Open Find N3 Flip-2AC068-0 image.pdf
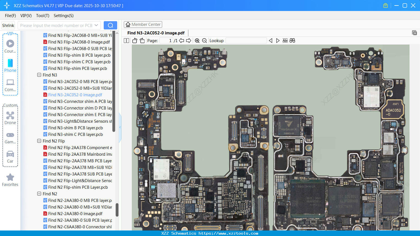Image resolution: width=420 pixels, height=236 pixels. [x=76, y=42]
